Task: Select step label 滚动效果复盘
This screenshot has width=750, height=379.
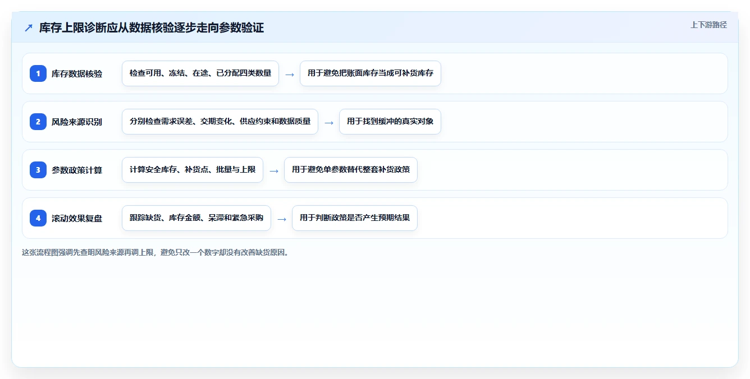Action: (77, 218)
